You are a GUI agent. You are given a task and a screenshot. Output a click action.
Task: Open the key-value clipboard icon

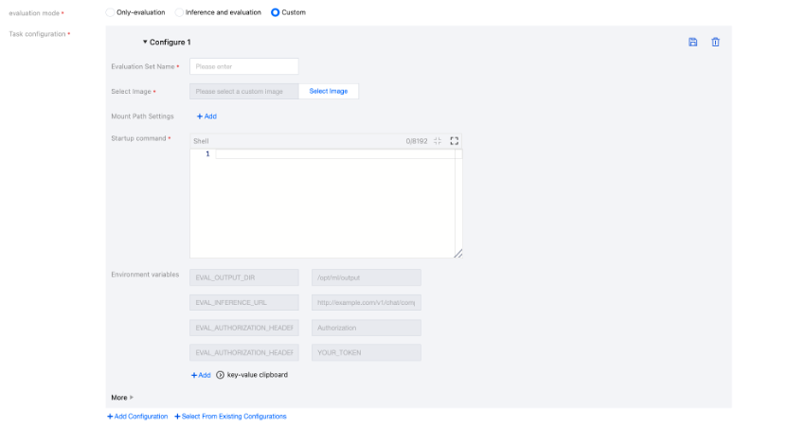pyautogui.click(x=220, y=375)
